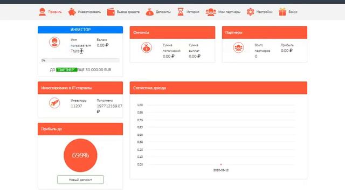Open Мои партнеры menu item
The width and height of the screenshot is (345, 194).
(x=229, y=12)
